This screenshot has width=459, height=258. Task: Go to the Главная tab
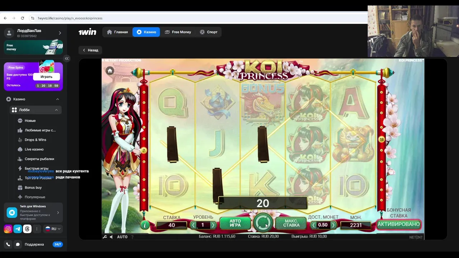[x=117, y=32]
